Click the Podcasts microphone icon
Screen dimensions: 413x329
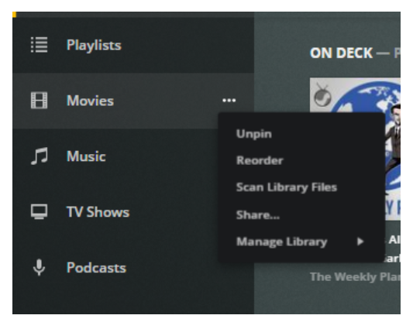pos(40,267)
